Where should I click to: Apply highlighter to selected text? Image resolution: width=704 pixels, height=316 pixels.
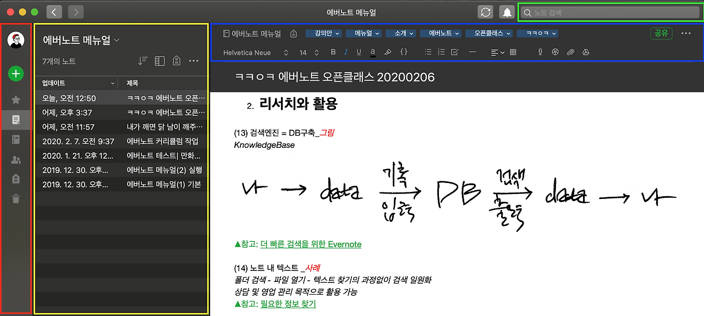[387, 52]
